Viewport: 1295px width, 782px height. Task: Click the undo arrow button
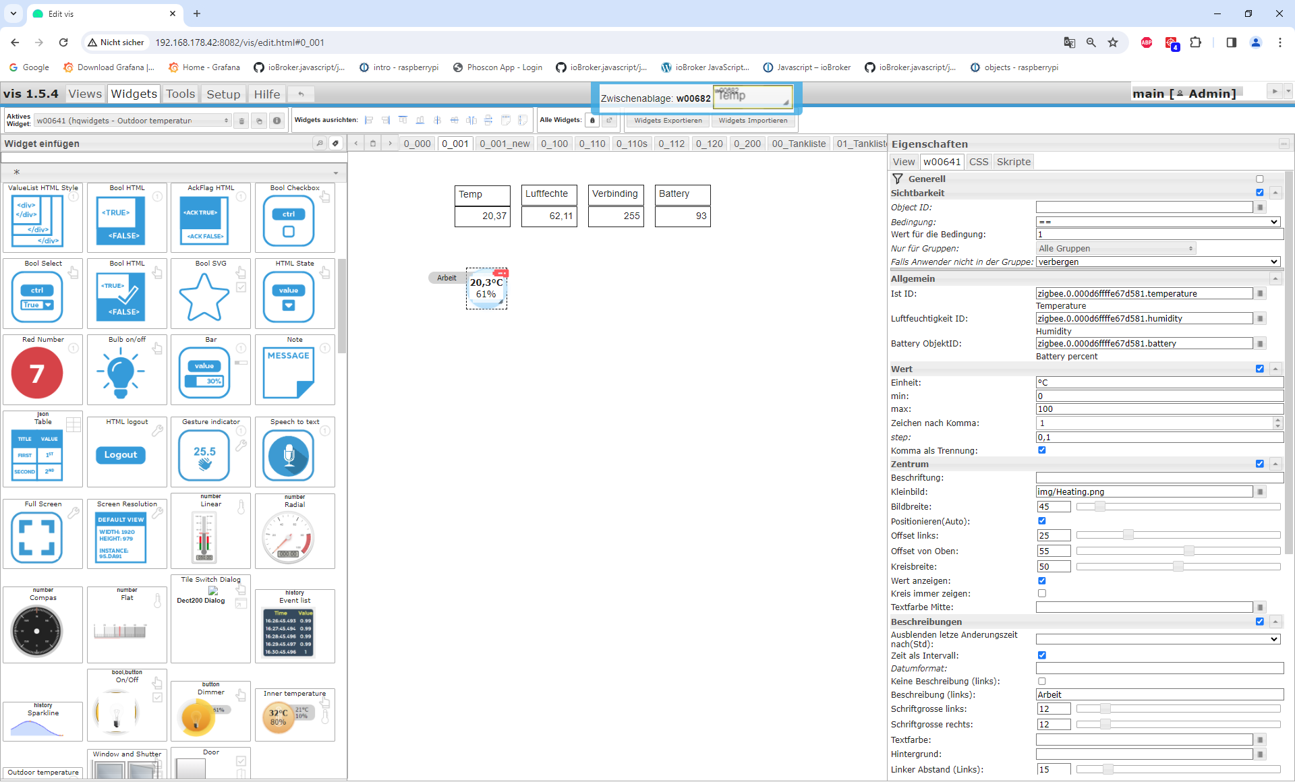click(301, 94)
